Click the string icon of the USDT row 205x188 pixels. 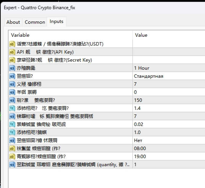tap(12, 44)
